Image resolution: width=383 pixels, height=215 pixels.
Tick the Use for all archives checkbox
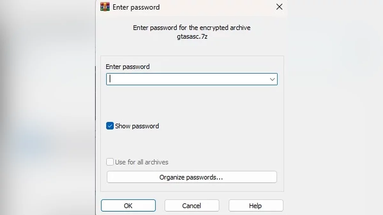[x=110, y=162]
